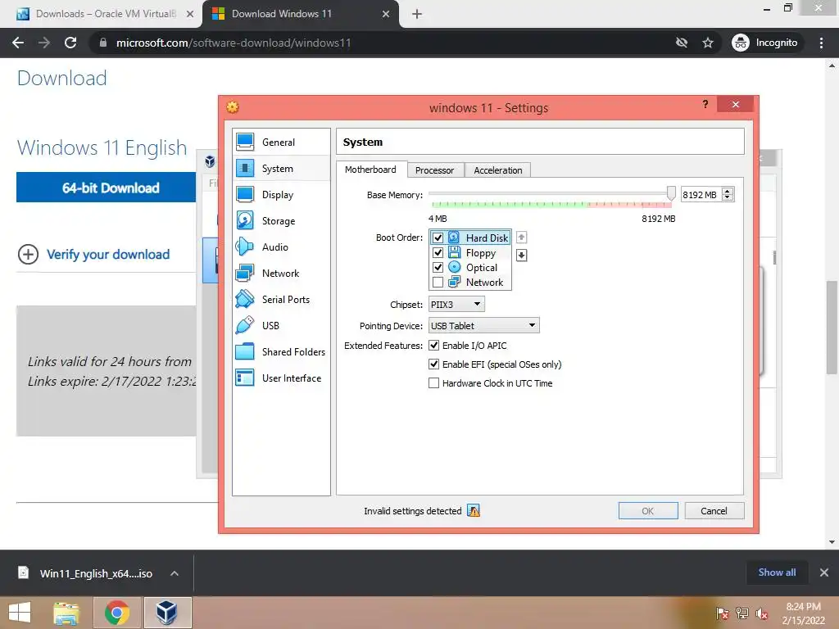This screenshot has height=629, width=839.
Task: Select the System chip icon in sidebar
Action: point(245,168)
